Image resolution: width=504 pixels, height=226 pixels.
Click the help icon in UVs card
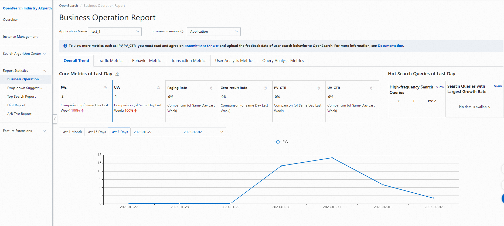[158, 88]
